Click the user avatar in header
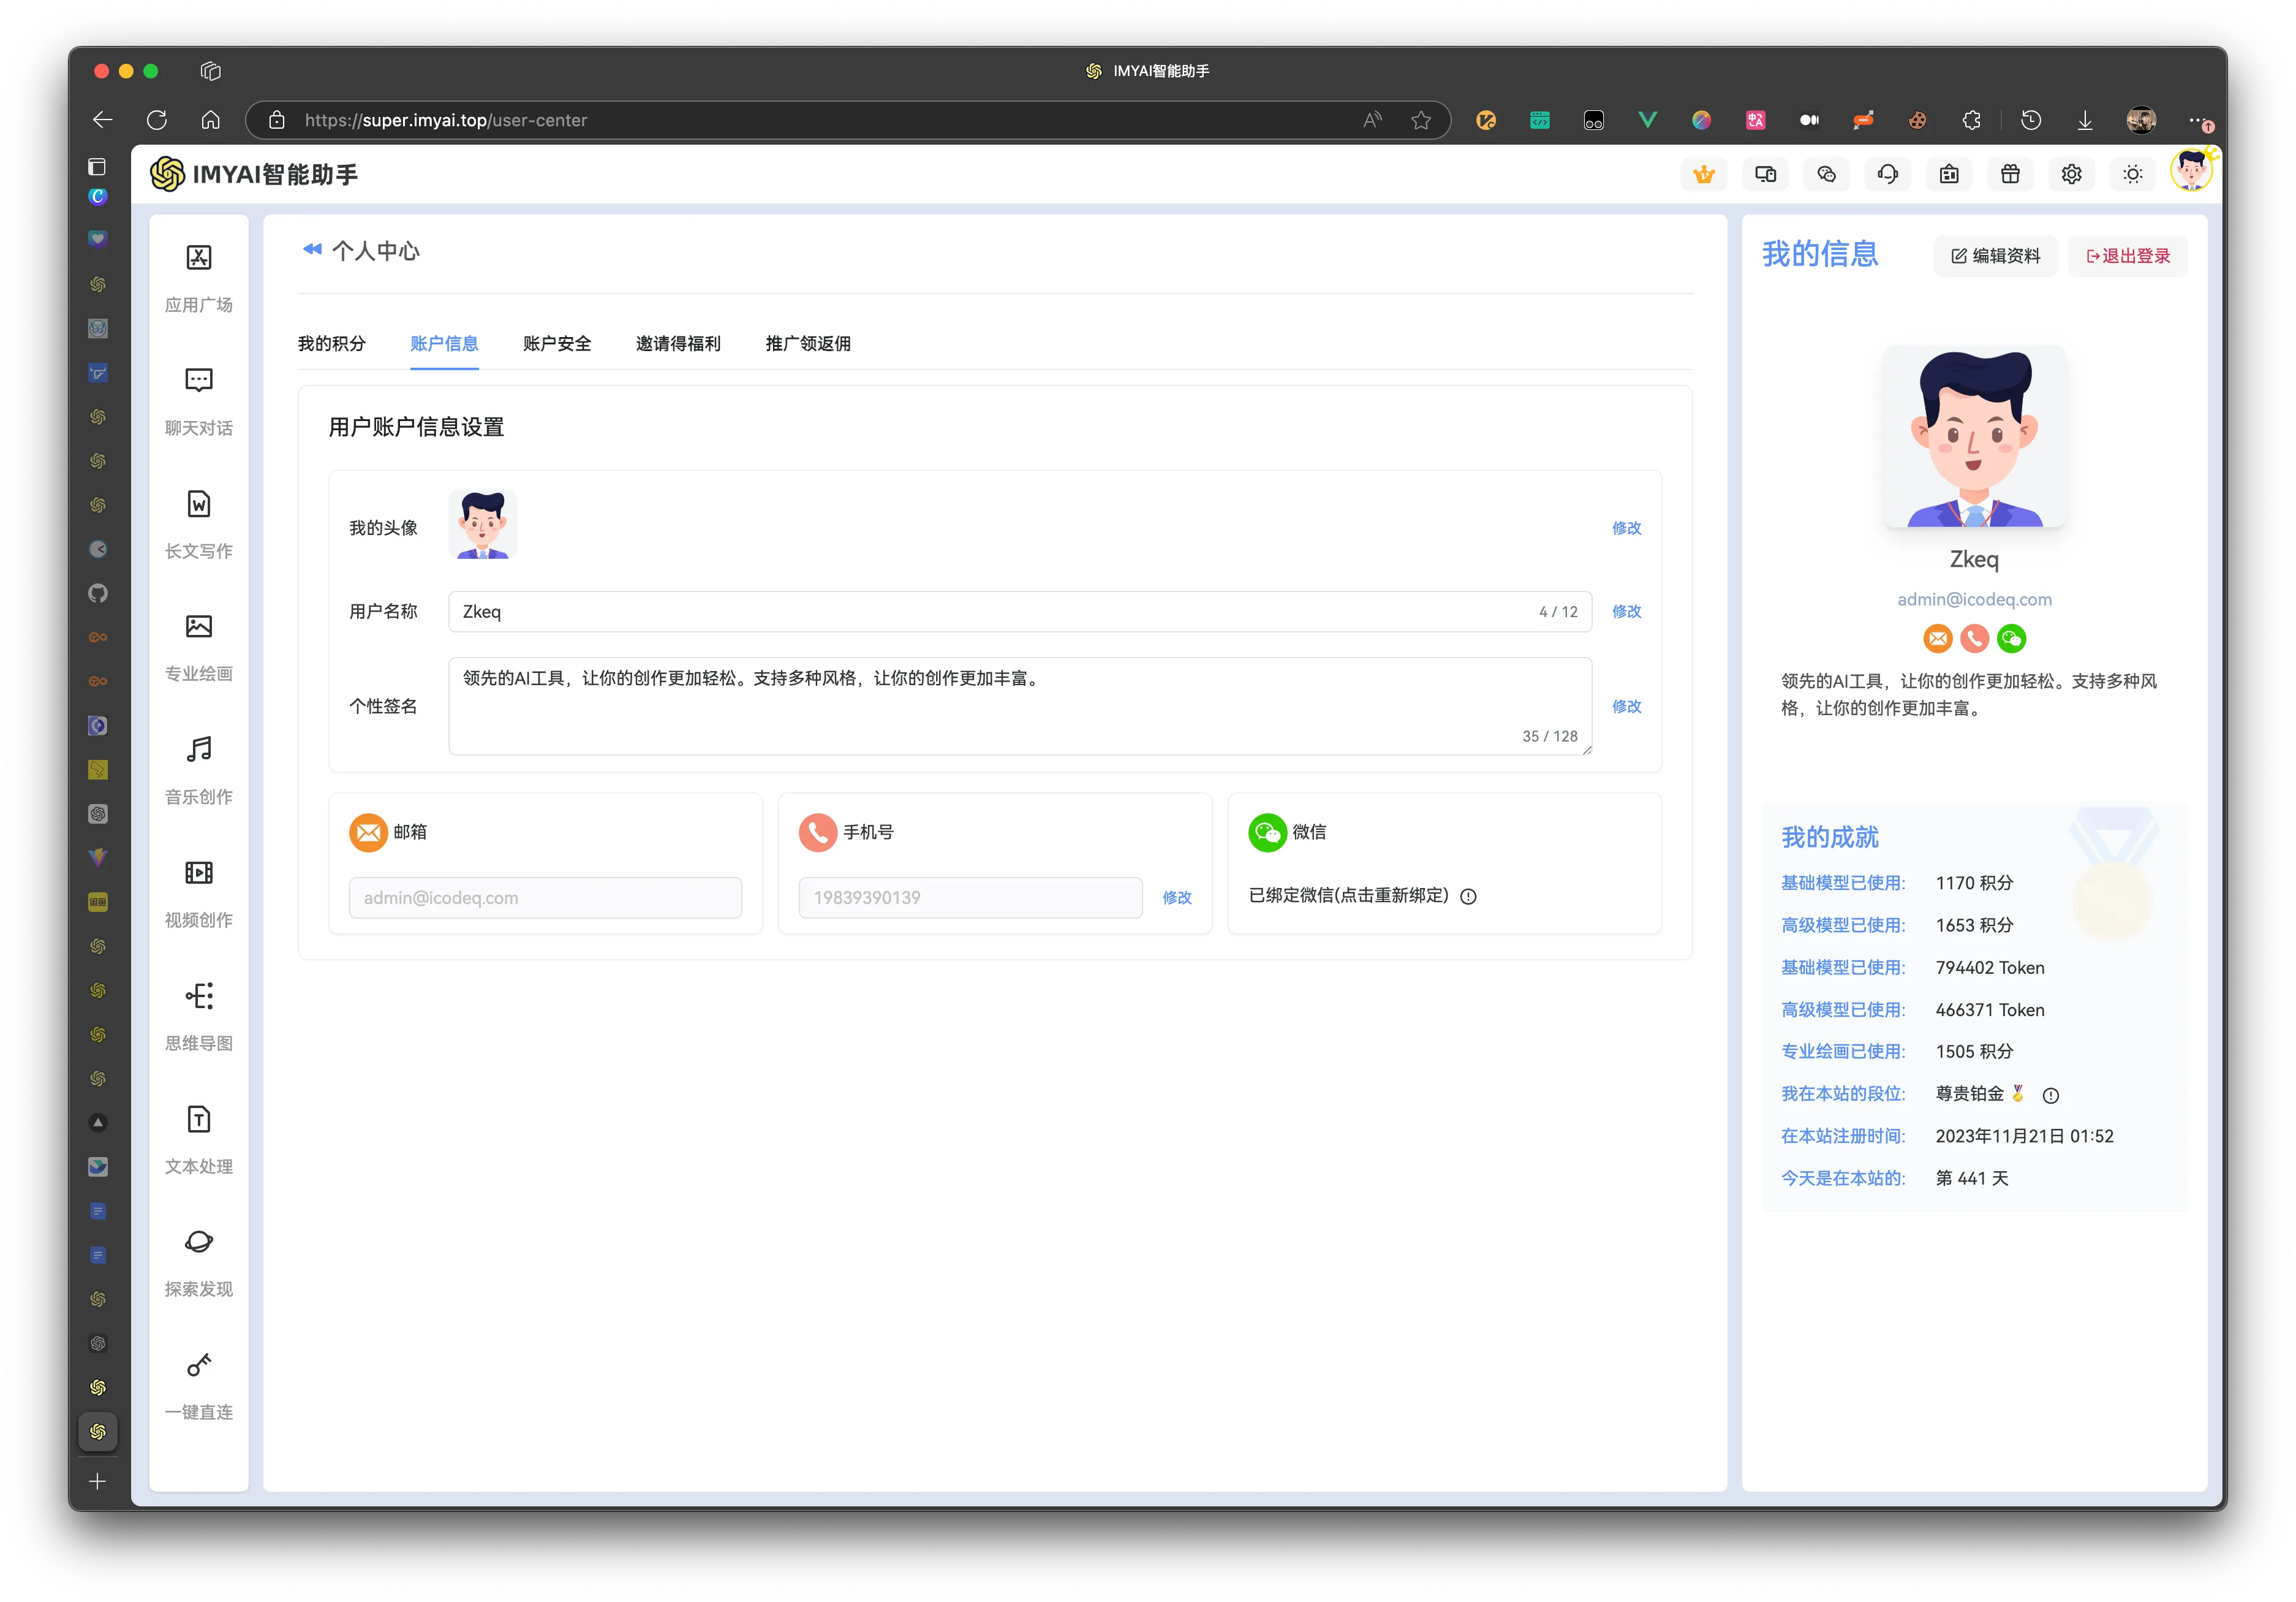Image resolution: width=2296 pixels, height=1602 pixels. [2191, 170]
